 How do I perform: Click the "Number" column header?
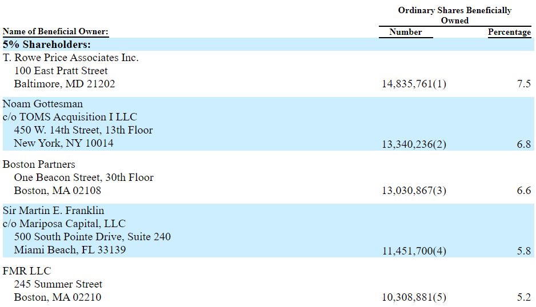pos(405,32)
